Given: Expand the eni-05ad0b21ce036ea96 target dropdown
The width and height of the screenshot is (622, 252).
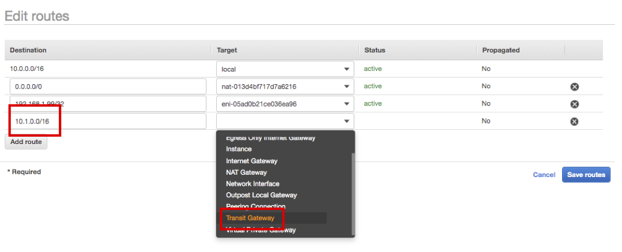Looking at the screenshot, I should pyautogui.click(x=346, y=104).
